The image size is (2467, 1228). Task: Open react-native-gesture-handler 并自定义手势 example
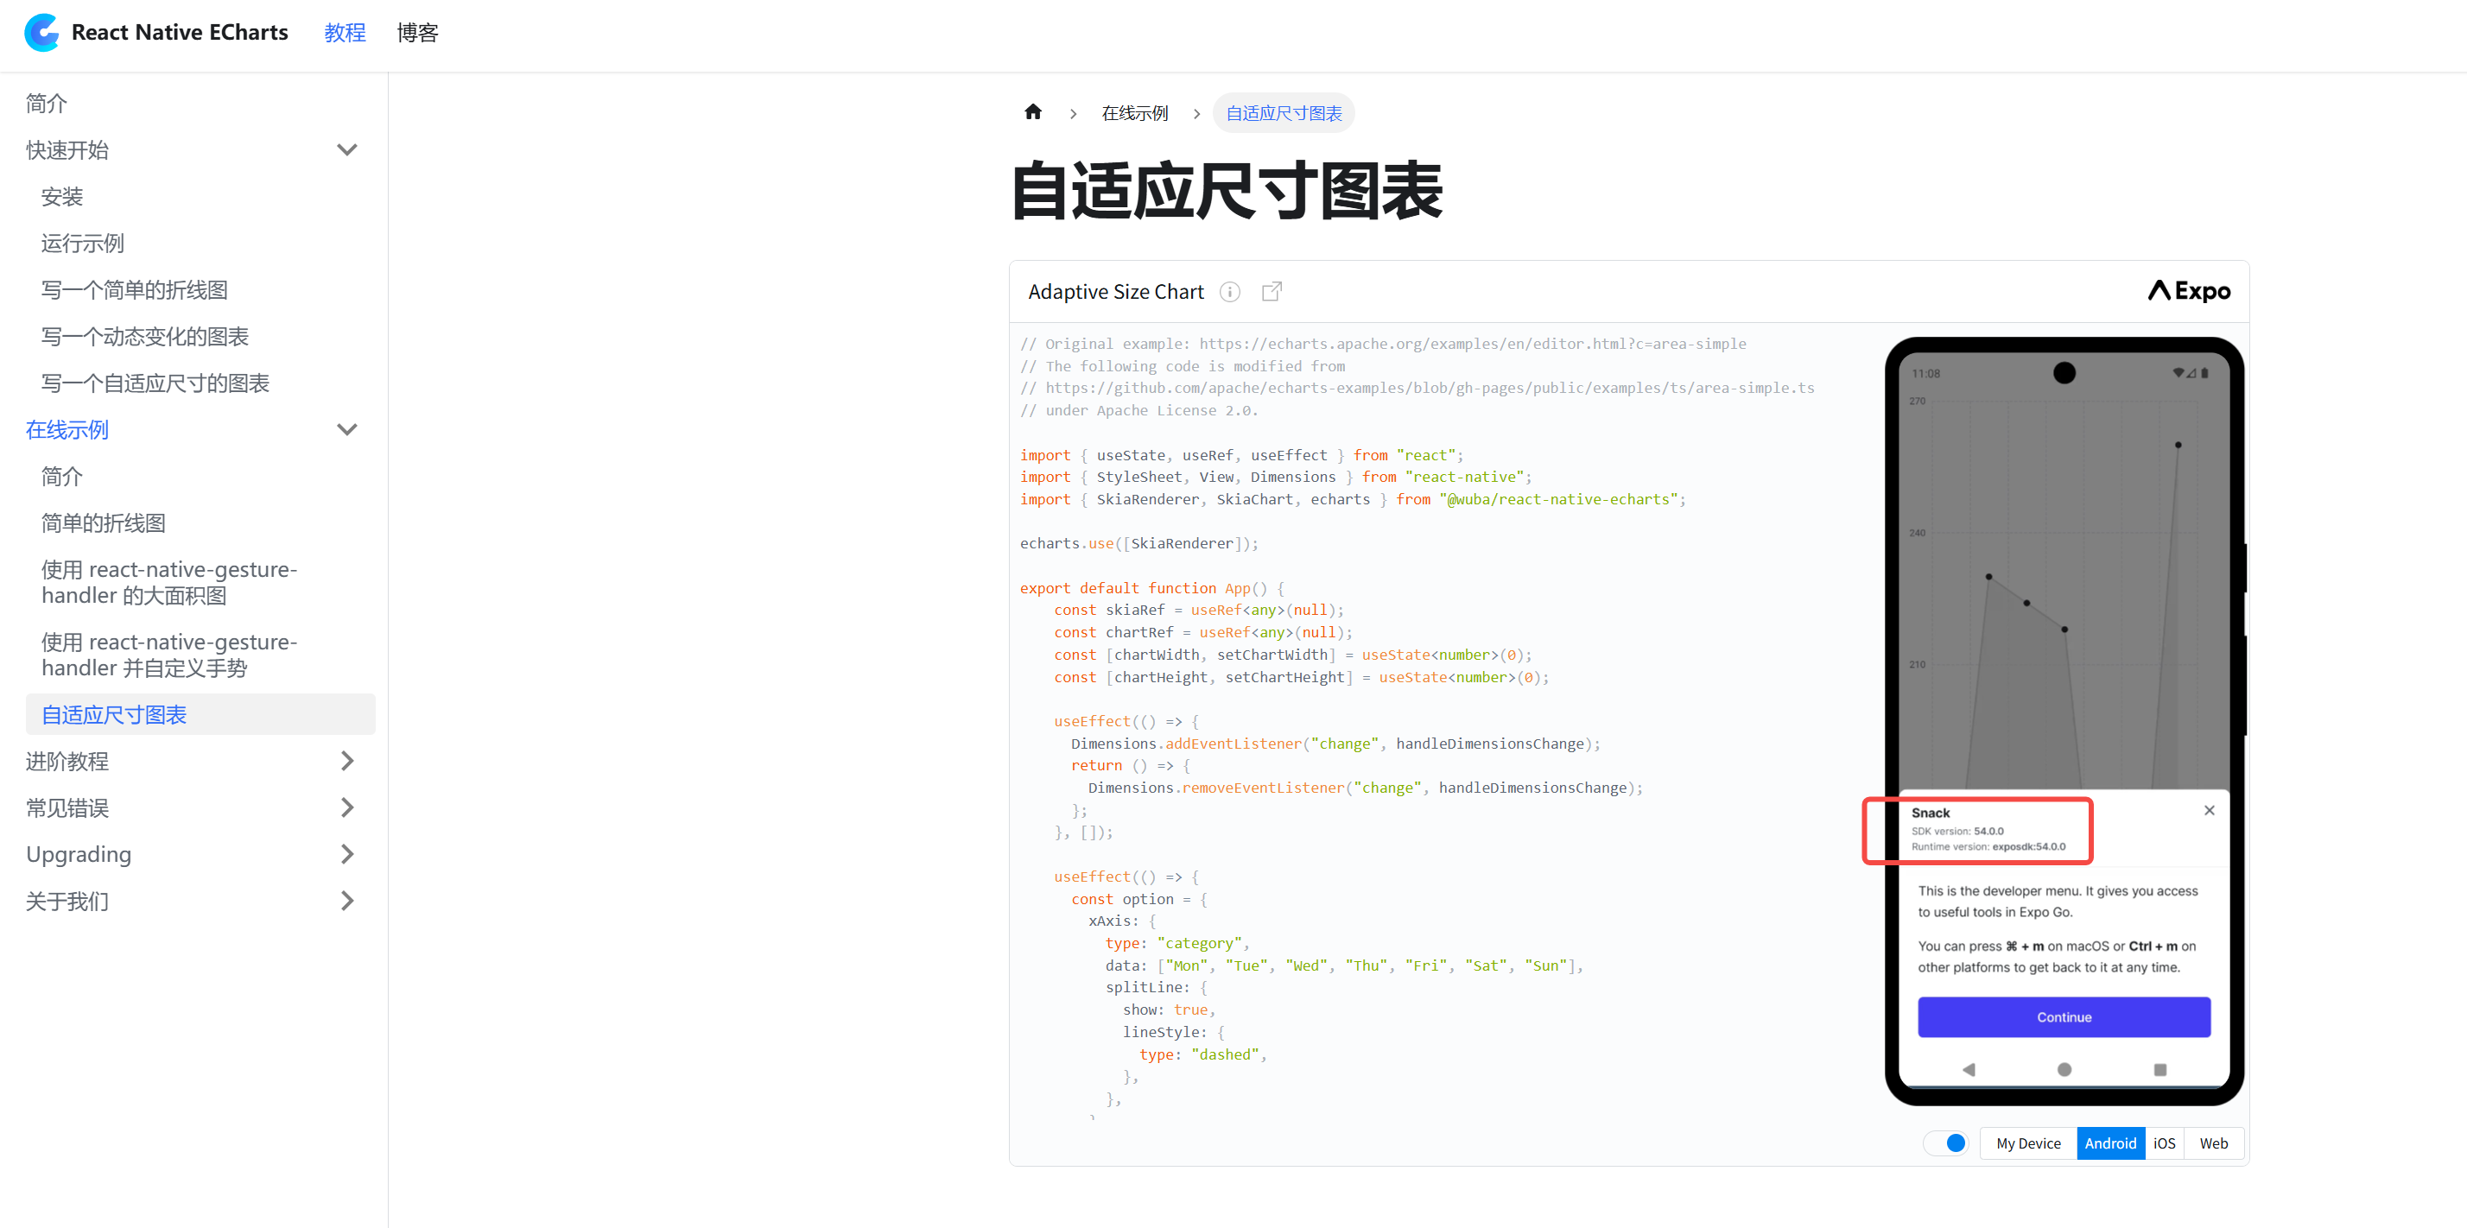[x=169, y=655]
